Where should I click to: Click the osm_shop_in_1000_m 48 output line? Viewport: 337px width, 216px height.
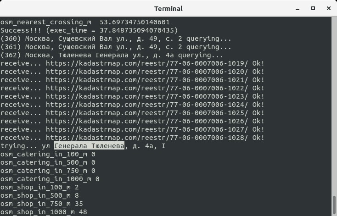pyautogui.click(x=44, y=212)
